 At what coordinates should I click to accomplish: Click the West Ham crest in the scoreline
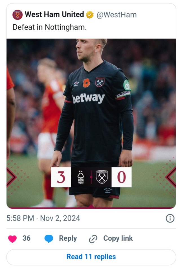point(102,177)
